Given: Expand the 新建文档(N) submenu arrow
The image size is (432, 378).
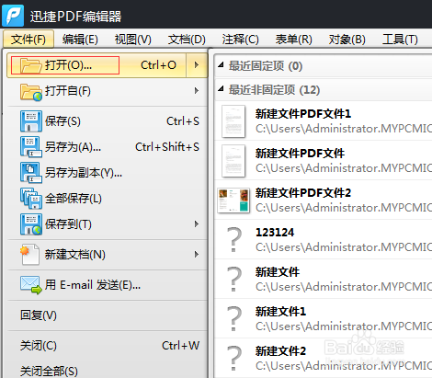Looking at the screenshot, I should tap(197, 254).
